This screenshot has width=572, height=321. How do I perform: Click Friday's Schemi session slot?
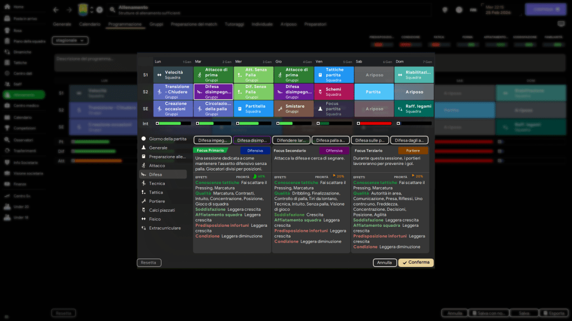(x=333, y=91)
